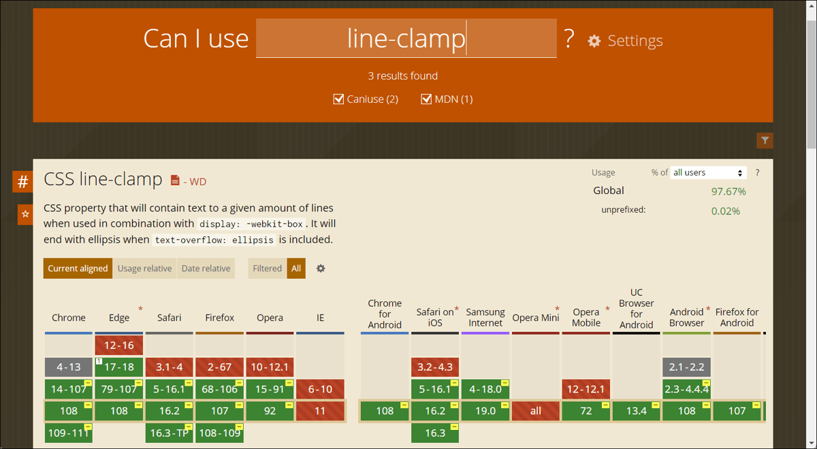This screenshot has height=449, width=817.
Task: Open the spec document icon beside CSS line-clamp
Action: [x=174, y=180]
